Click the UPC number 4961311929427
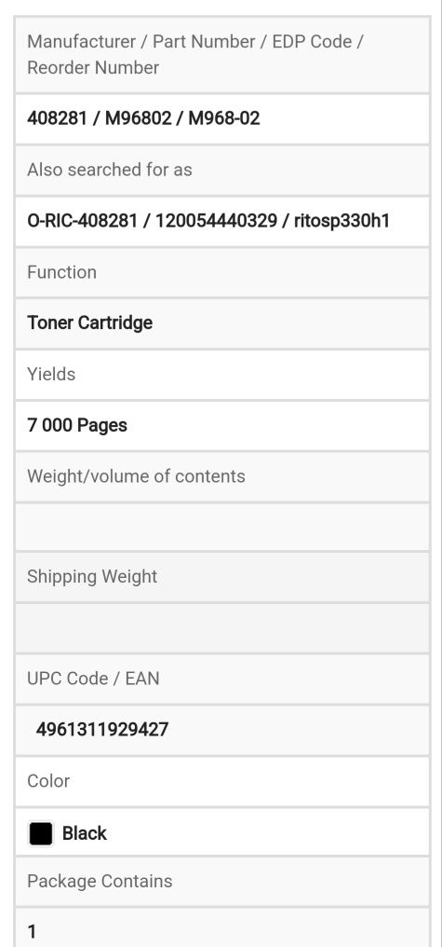This screenshot has height=947, width=442. click(102, 730)
